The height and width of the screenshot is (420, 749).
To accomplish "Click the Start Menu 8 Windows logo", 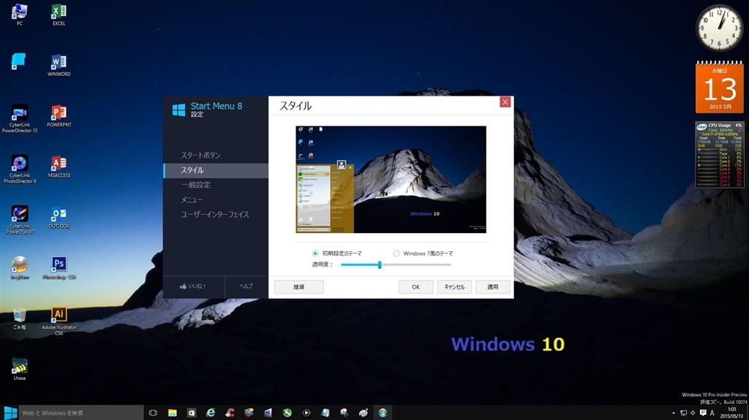I will pyautogui.click(x=178, y=110).
